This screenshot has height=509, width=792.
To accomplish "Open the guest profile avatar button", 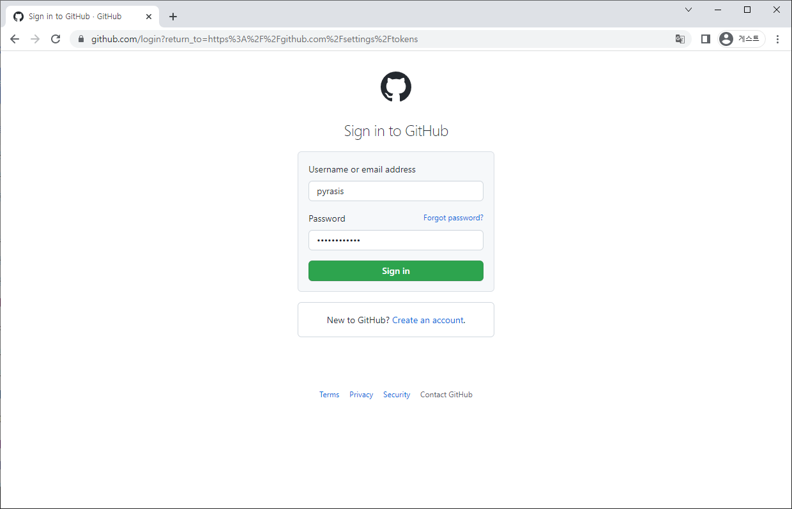I will (741, 39).
